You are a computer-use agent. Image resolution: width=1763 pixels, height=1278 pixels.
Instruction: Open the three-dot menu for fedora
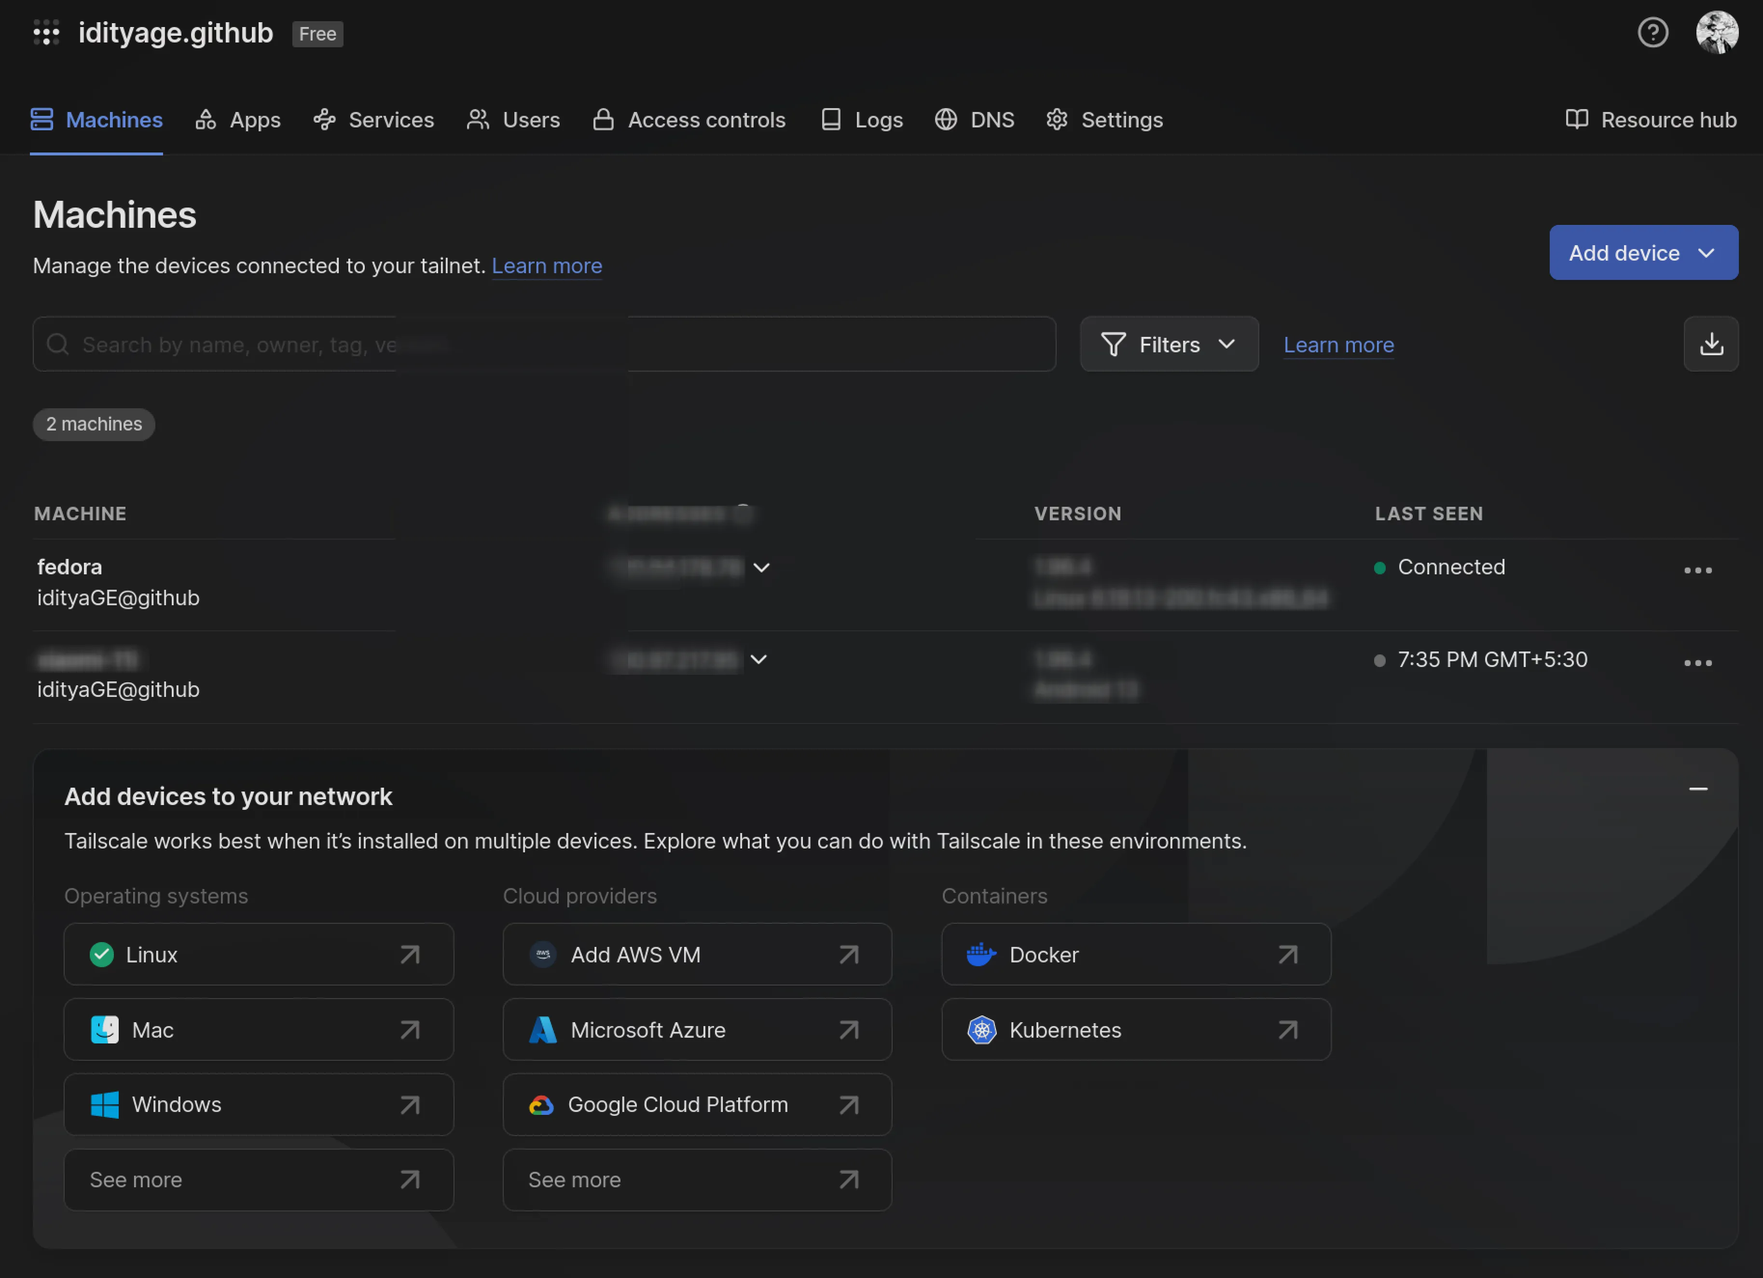click(x=1698, y=570)
